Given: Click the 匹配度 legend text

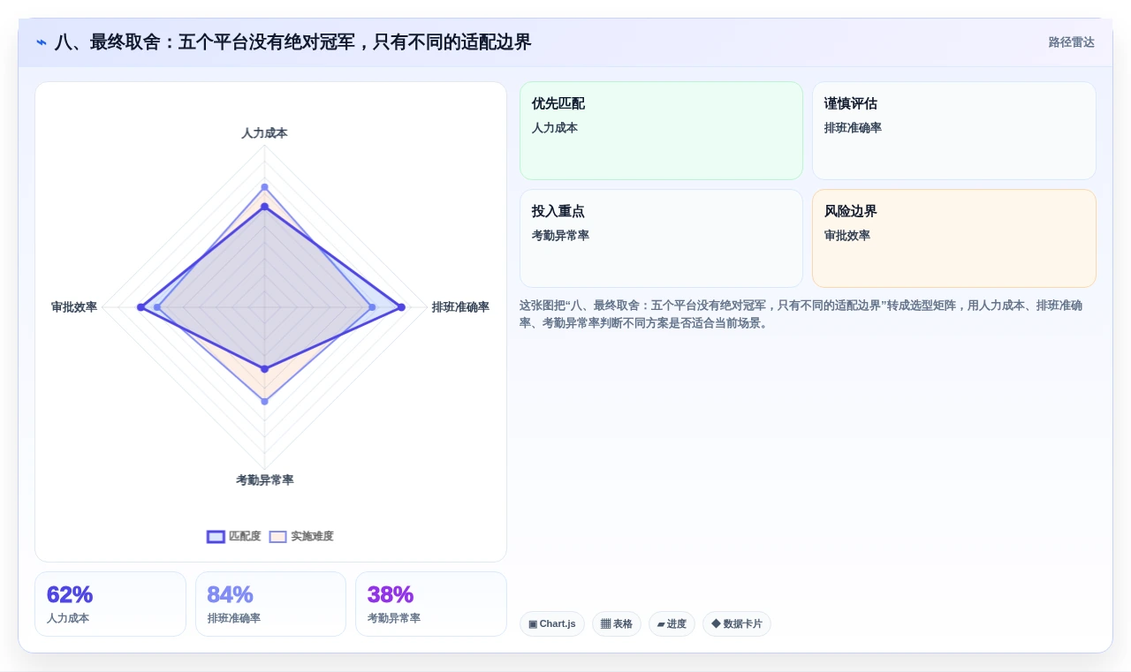Looking at the screenshot, I should coord(245,536).
